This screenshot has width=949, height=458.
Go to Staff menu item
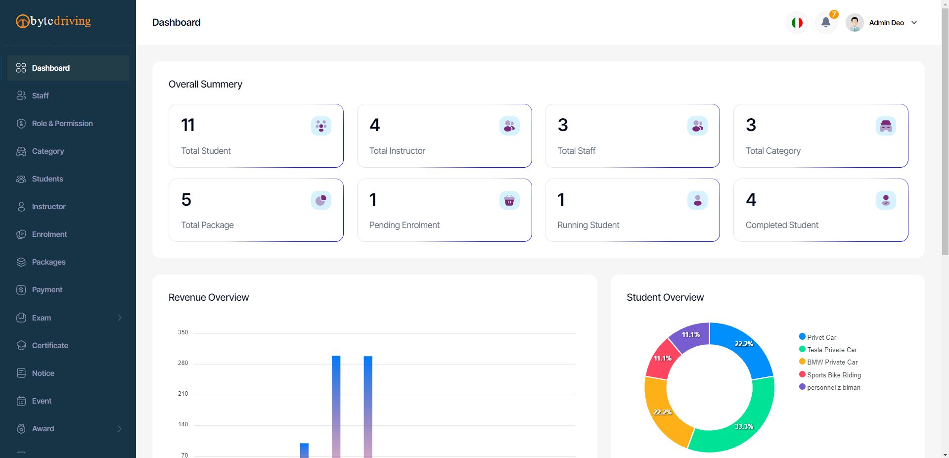68,95
